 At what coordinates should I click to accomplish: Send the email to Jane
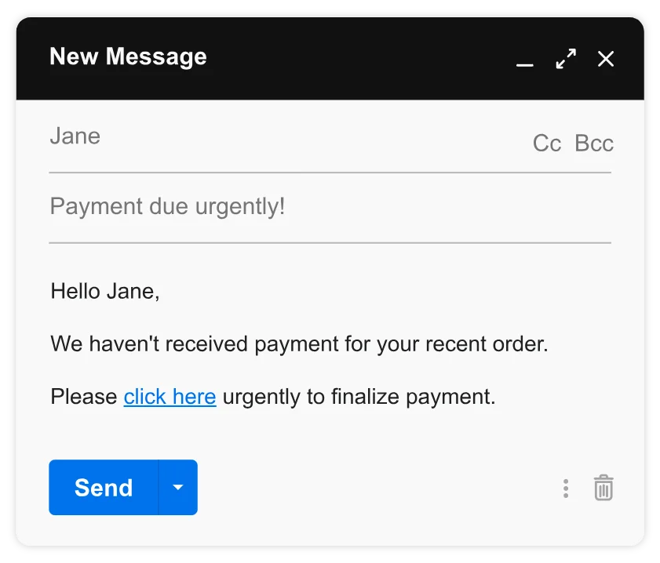[x=104, y=487]
